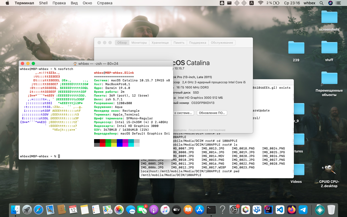Open Photos in the Dock
The image size is (347, 217).
119,210
